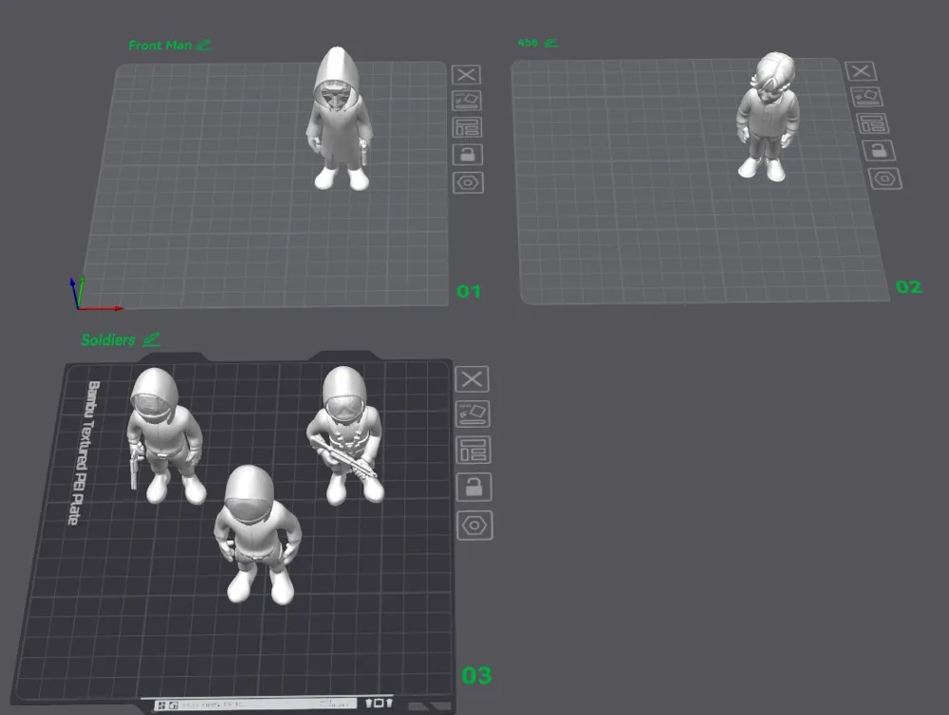Select the soldier with hands on hips

pos(257,536)
